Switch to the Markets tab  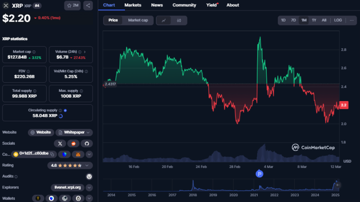(x=132, y=5)
